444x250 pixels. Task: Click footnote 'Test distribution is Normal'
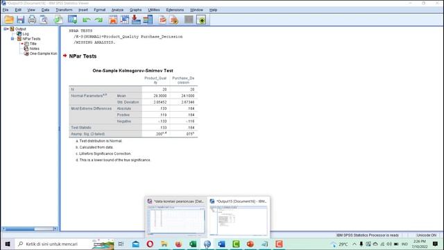[99, 141]
